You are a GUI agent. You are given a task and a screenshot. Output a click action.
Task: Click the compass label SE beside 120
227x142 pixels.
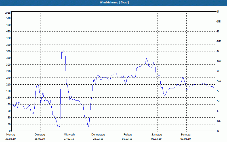219,101
